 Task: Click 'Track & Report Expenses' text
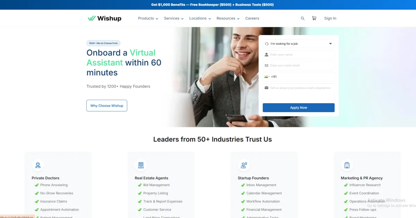[x=163, y=201]
